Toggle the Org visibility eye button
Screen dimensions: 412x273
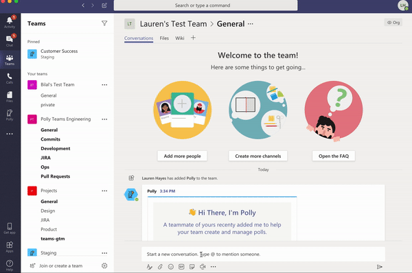click(393, 23)
